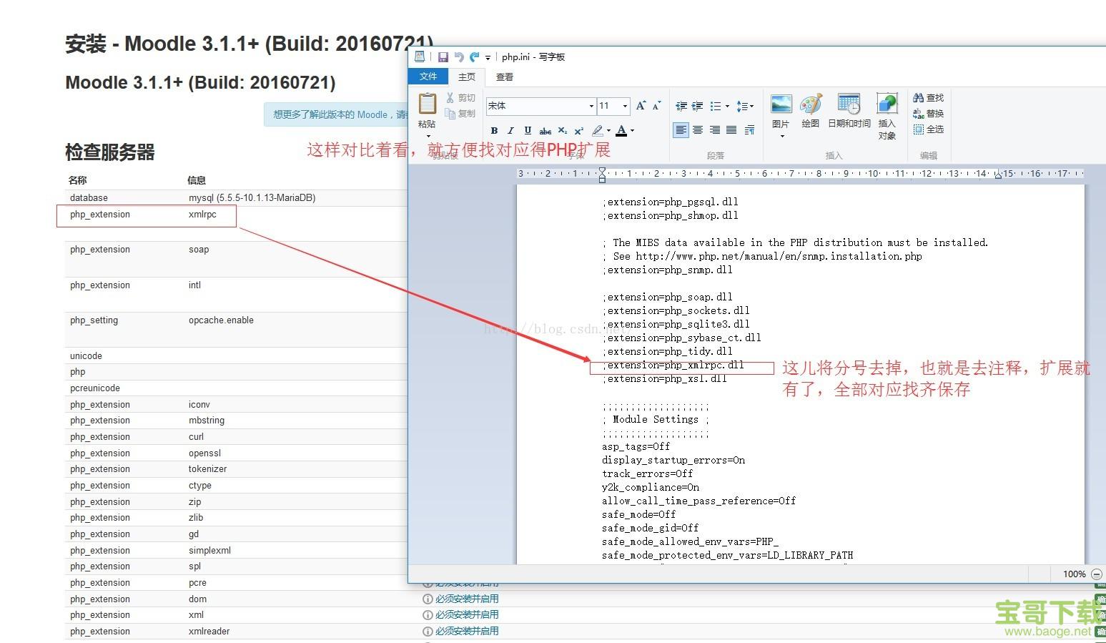
Task: Click the Paste clipboard icon
Action: point(428,104)
